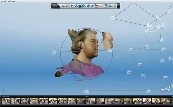This screenshot has height=107, width=173.
Task: Select the last photo thumbnail in filmstrip
Action: (x=166, y=101)
